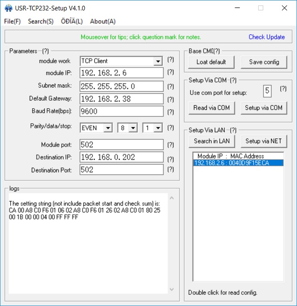Click the question mark next to Subnet mask

pos(170,86)
